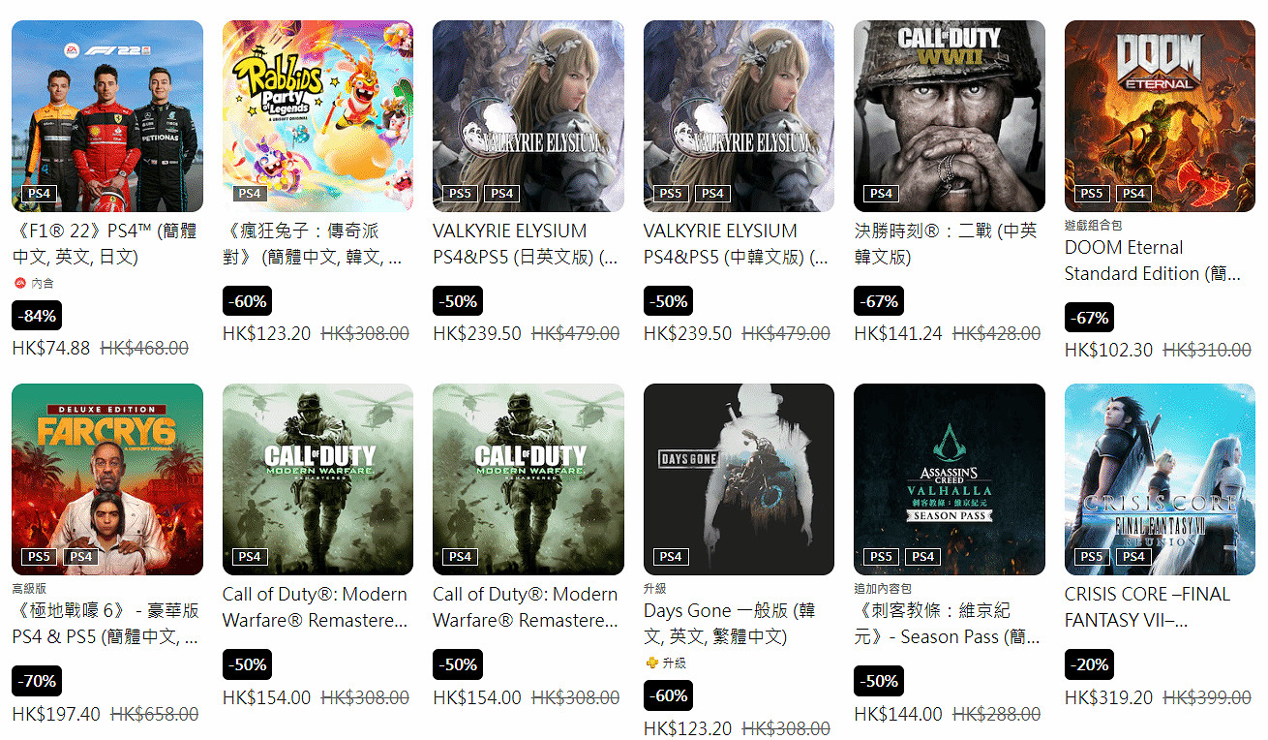
Task: Click the PS4 badge on Days Gone cover
Action: click(671, 556)
